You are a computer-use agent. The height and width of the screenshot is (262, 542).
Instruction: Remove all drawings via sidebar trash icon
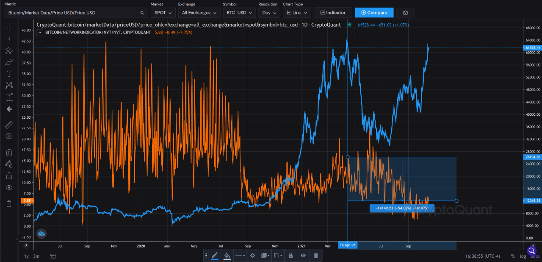click(9, 203)
